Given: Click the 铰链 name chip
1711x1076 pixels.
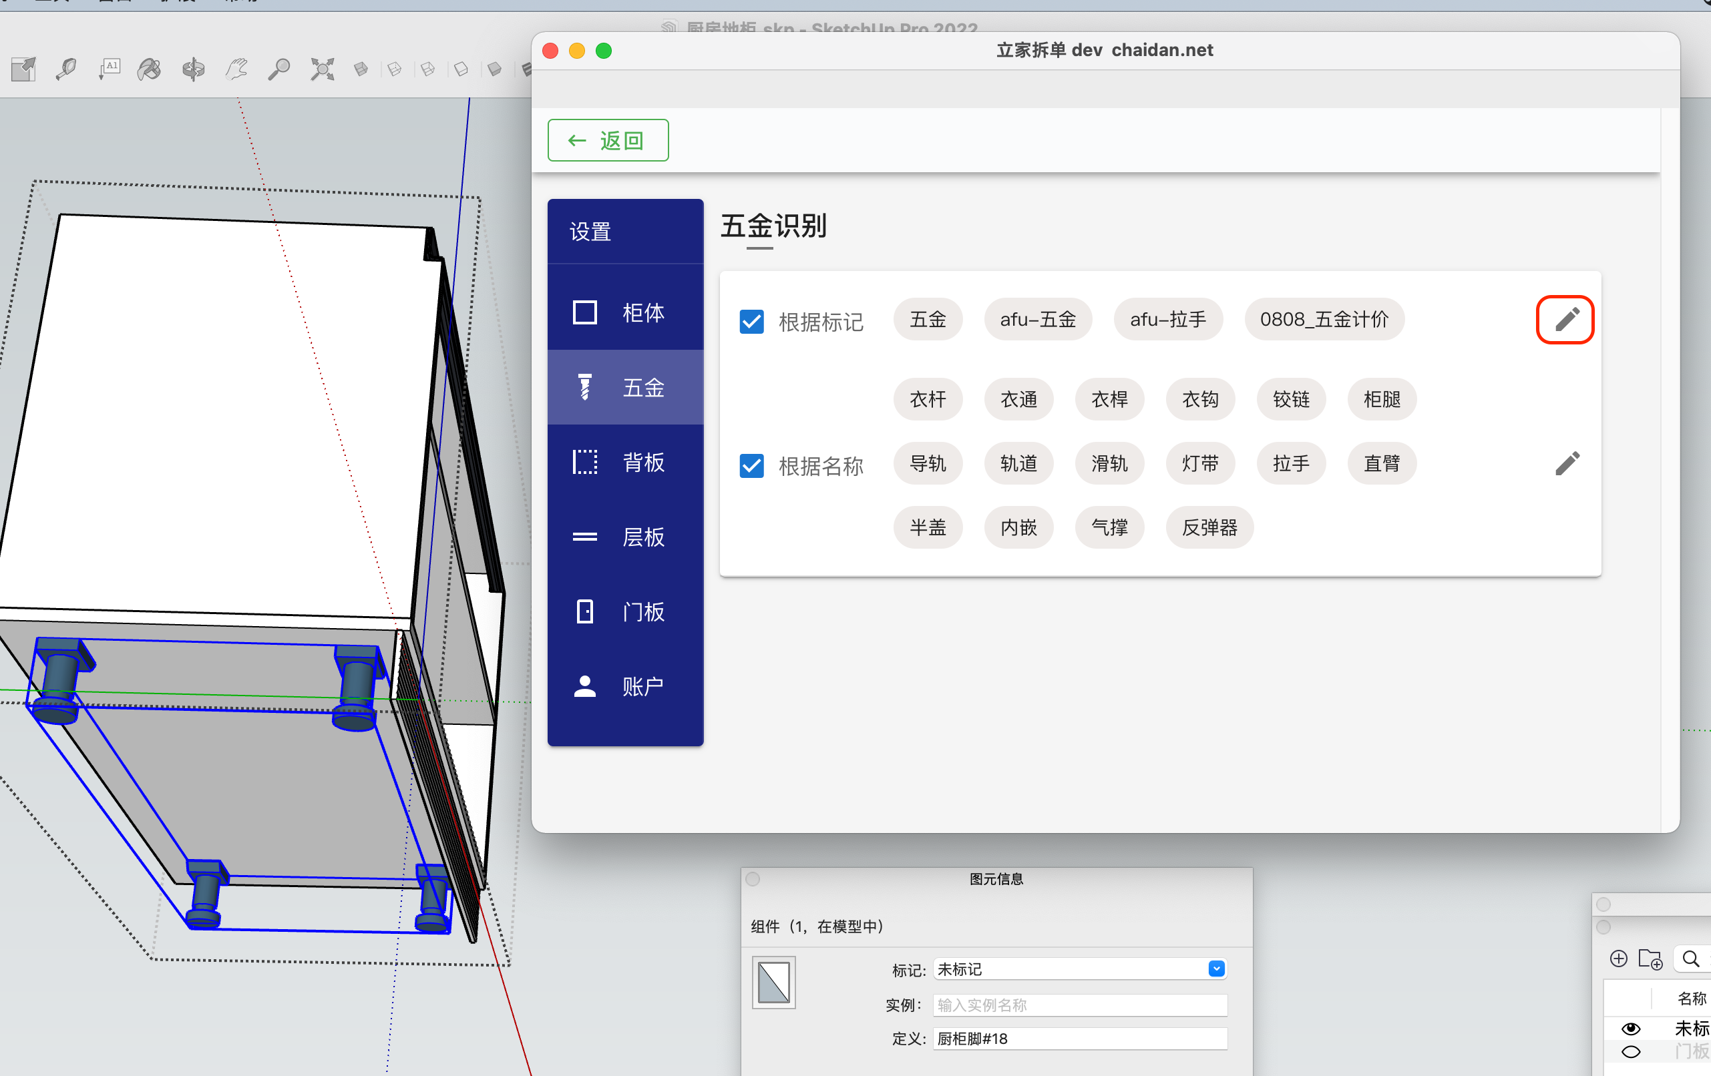Looking at the screenshot, I should pos(1291,399).
